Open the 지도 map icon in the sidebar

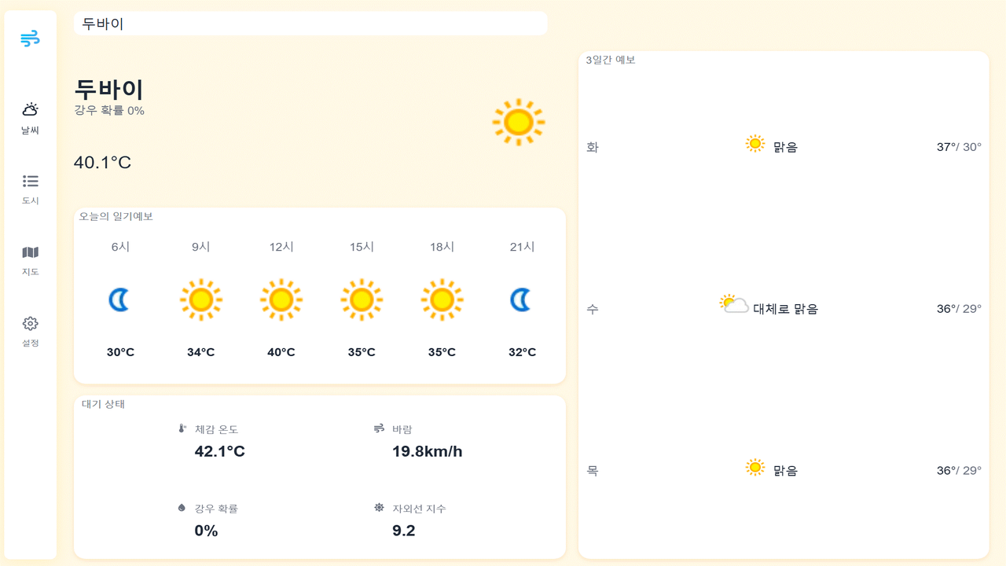coord(30,252)
